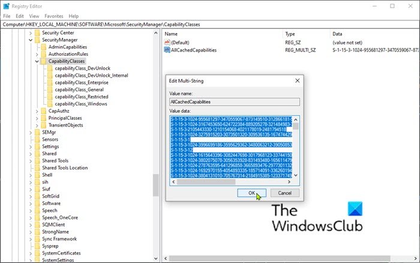
Task: Click the Sensors folder icon
Action: pyautogui.click(x=37, y=140)
